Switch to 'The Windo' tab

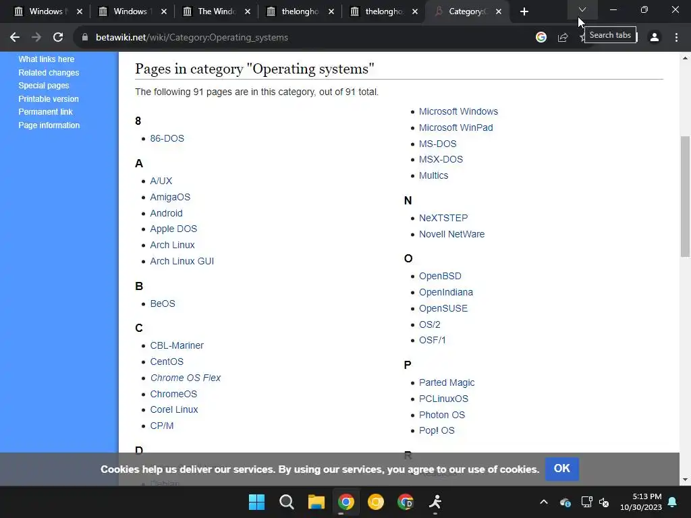coord(217,11)
